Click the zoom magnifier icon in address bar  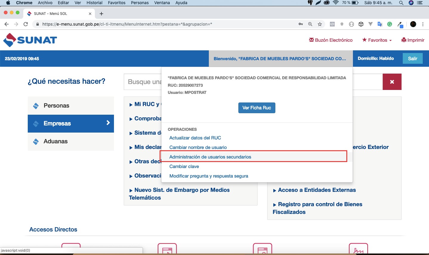(x=310, y=24)
